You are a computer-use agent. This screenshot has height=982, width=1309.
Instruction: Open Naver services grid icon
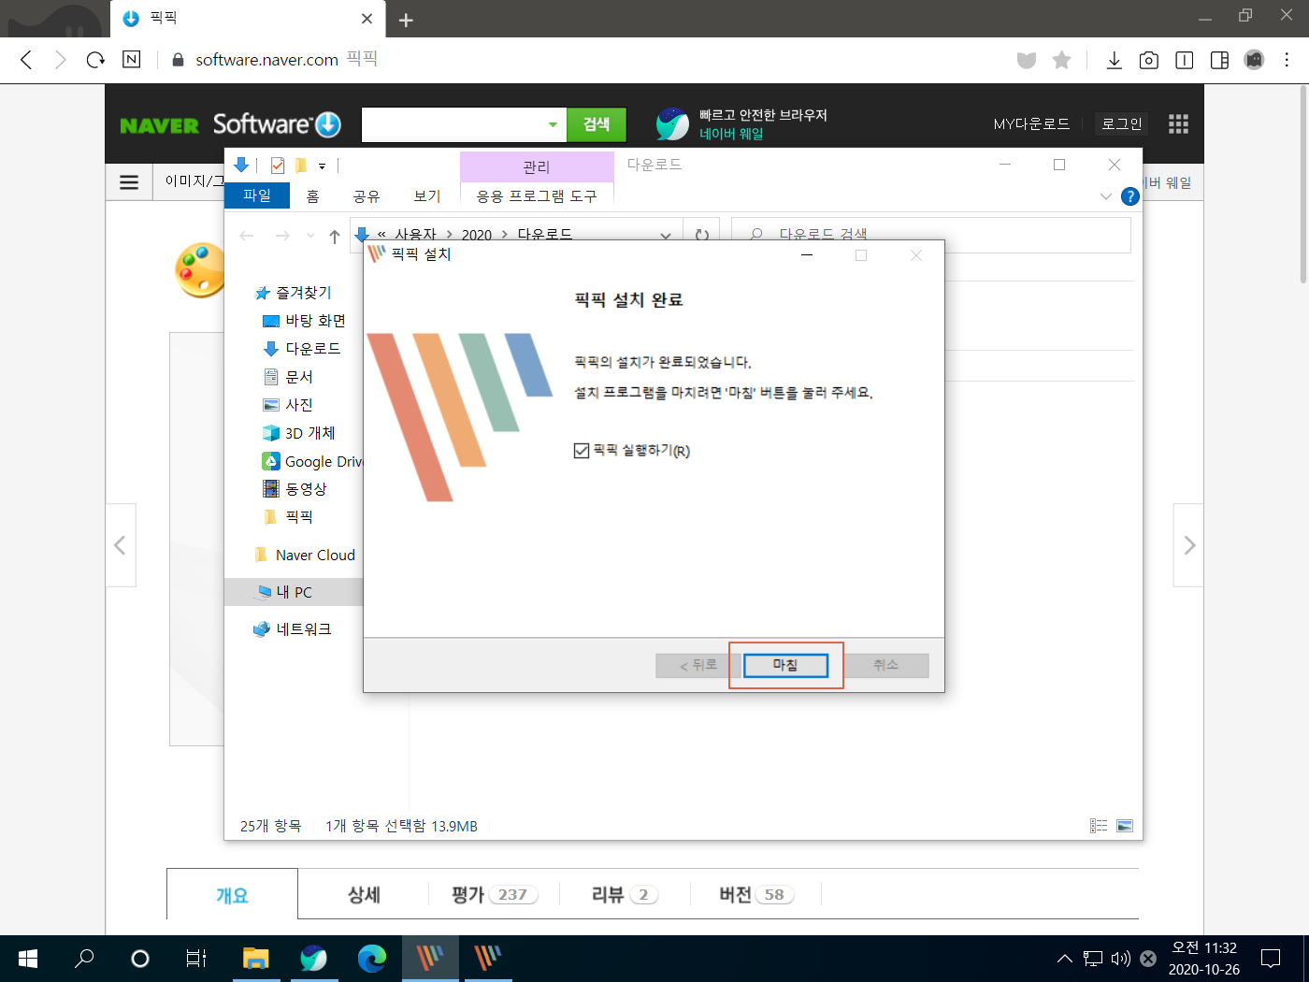pos(1178,123)
